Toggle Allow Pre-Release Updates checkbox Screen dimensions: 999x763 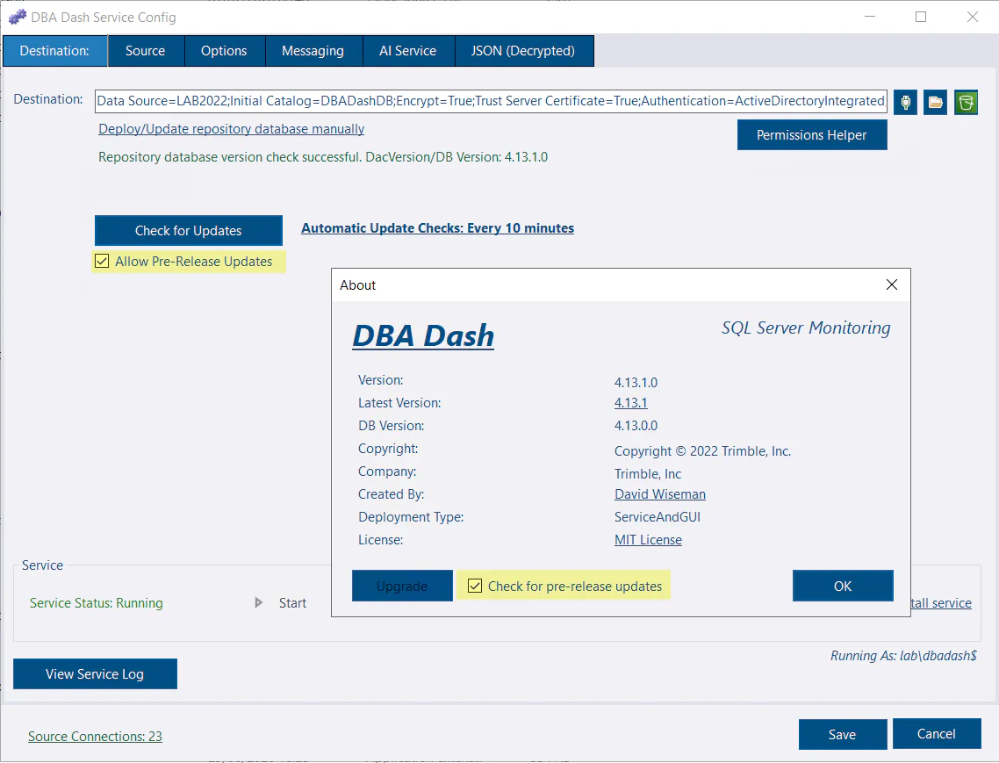(x=102, y=261)
